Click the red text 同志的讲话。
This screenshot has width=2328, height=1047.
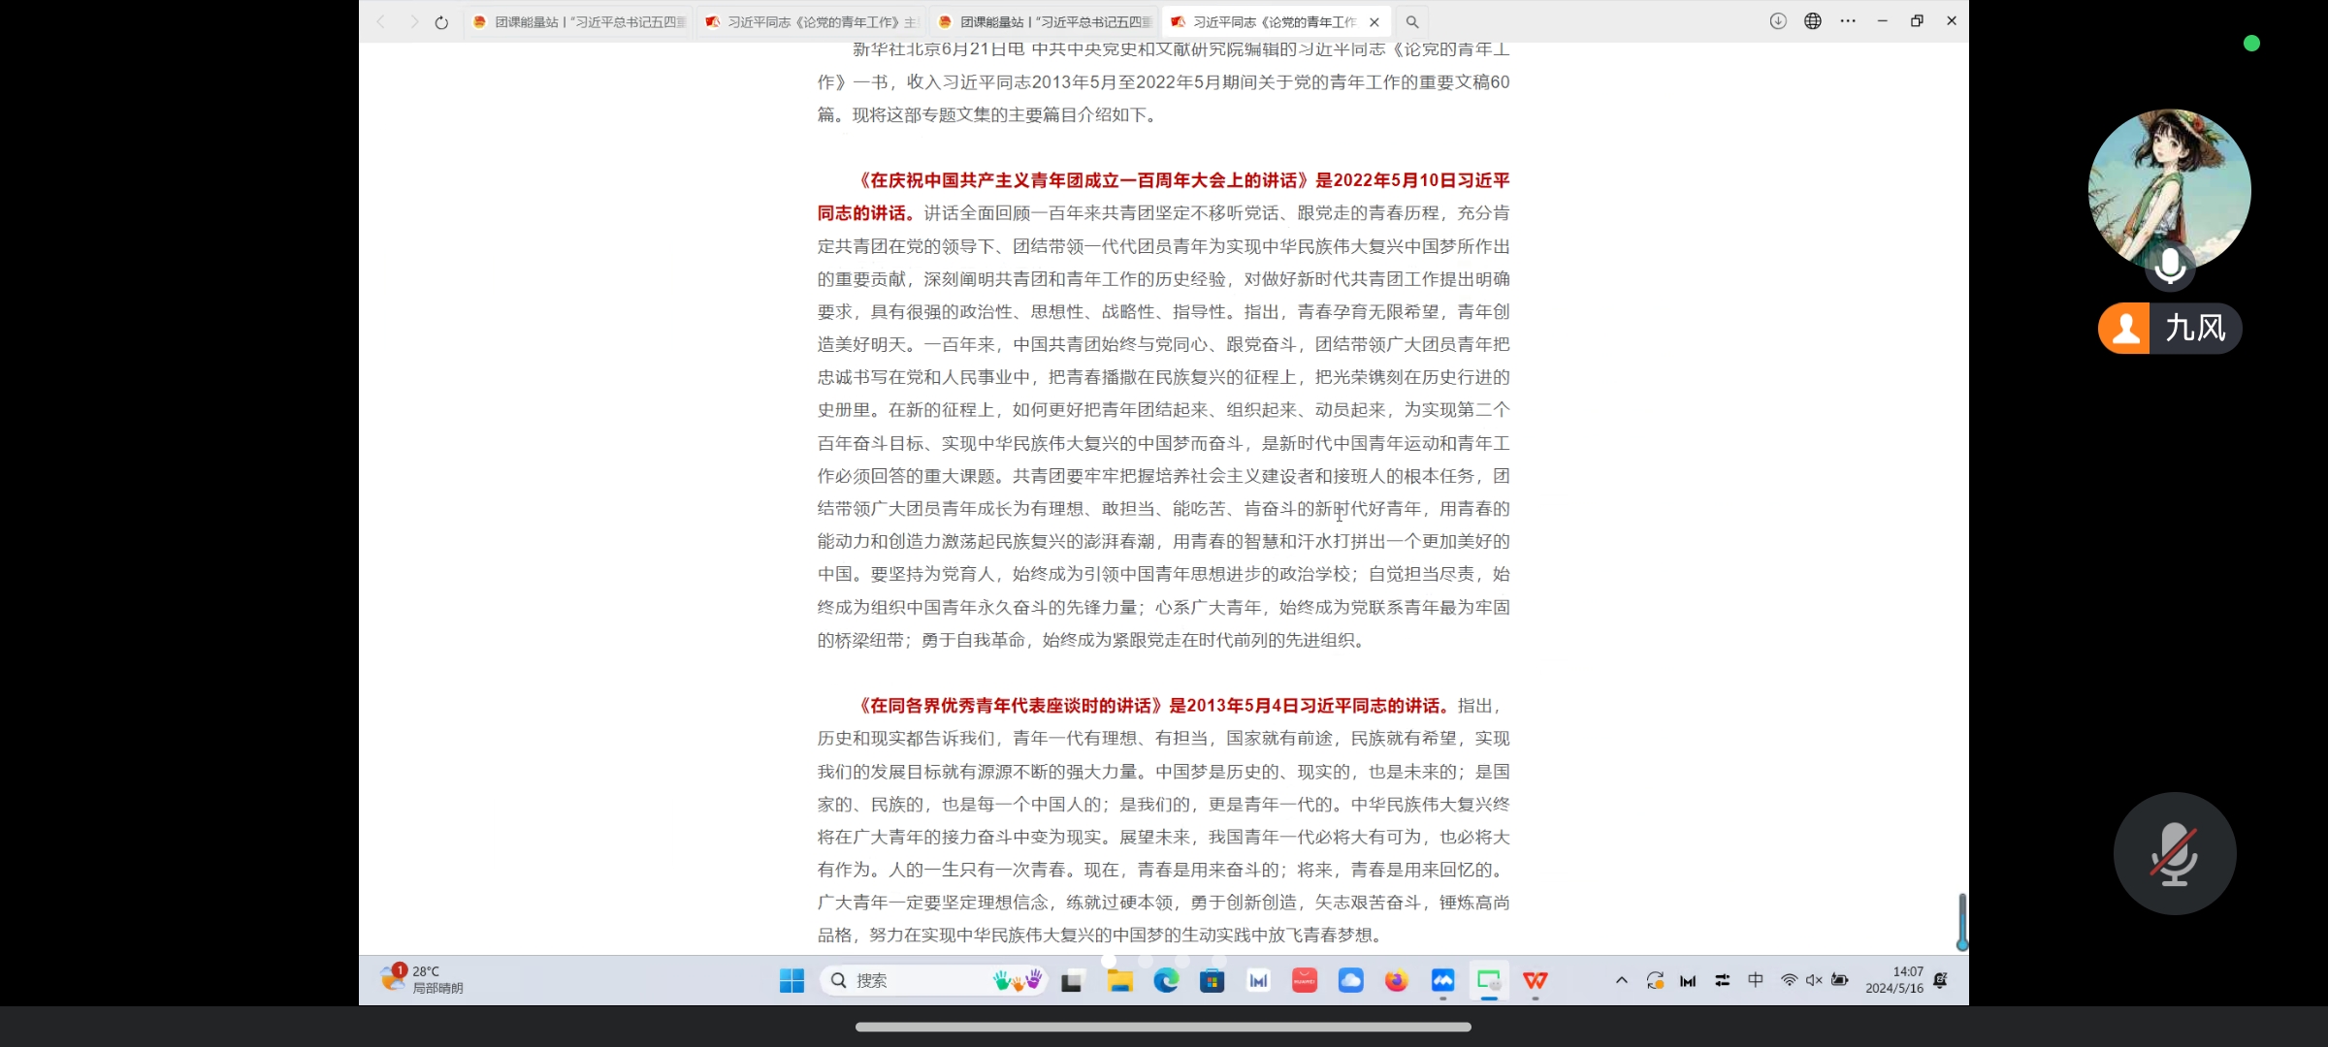[x=866, y=213]
